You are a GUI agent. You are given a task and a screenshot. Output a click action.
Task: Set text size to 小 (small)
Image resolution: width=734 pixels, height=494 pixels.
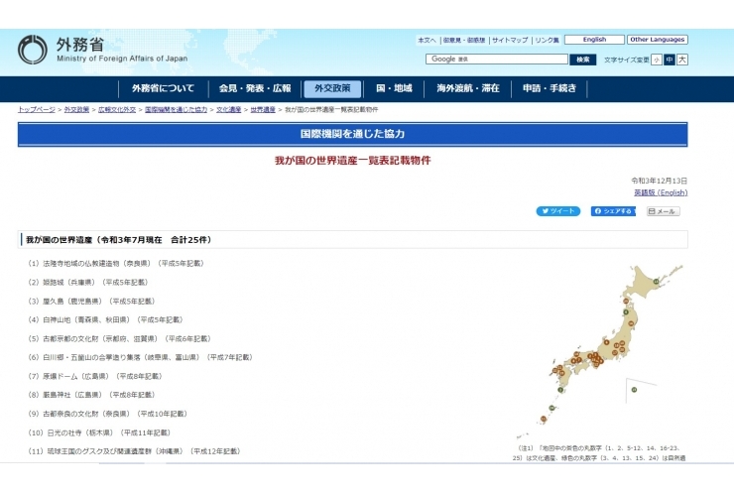[x=657, y=60]
